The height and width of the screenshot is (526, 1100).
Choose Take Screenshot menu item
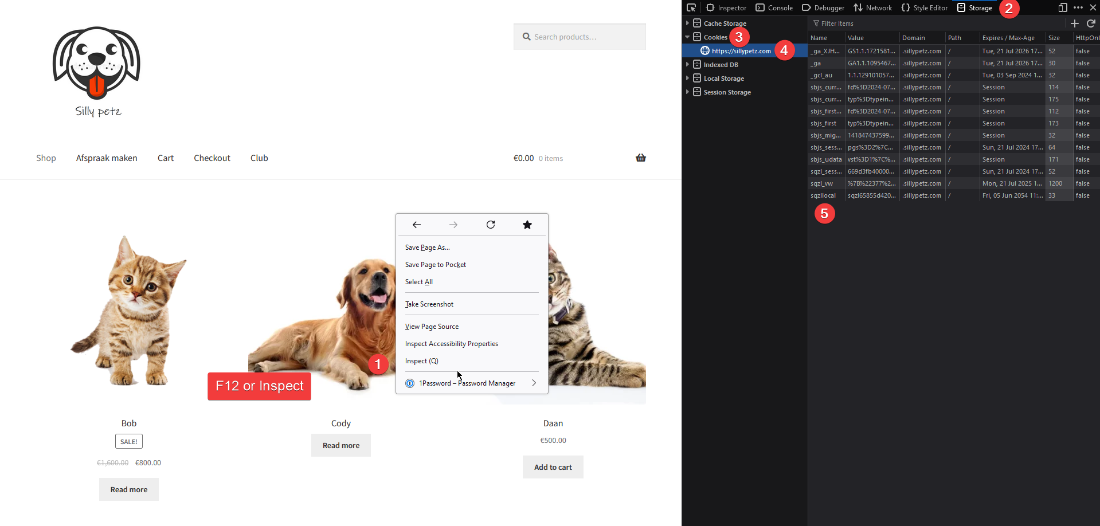click(x=472, y=304)
